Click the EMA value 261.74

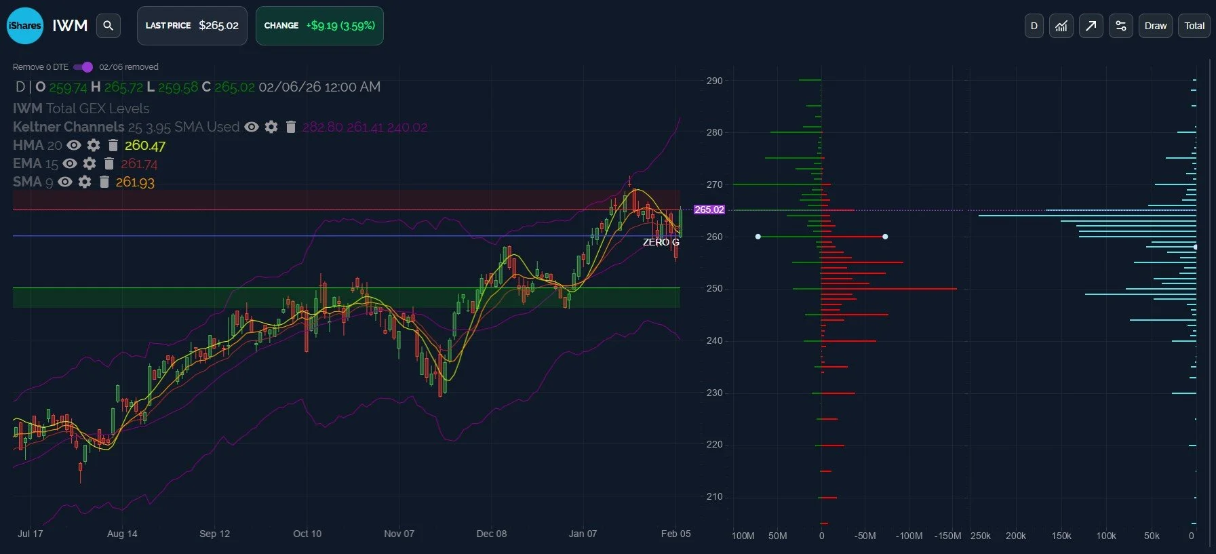click(x=139, y=163)
